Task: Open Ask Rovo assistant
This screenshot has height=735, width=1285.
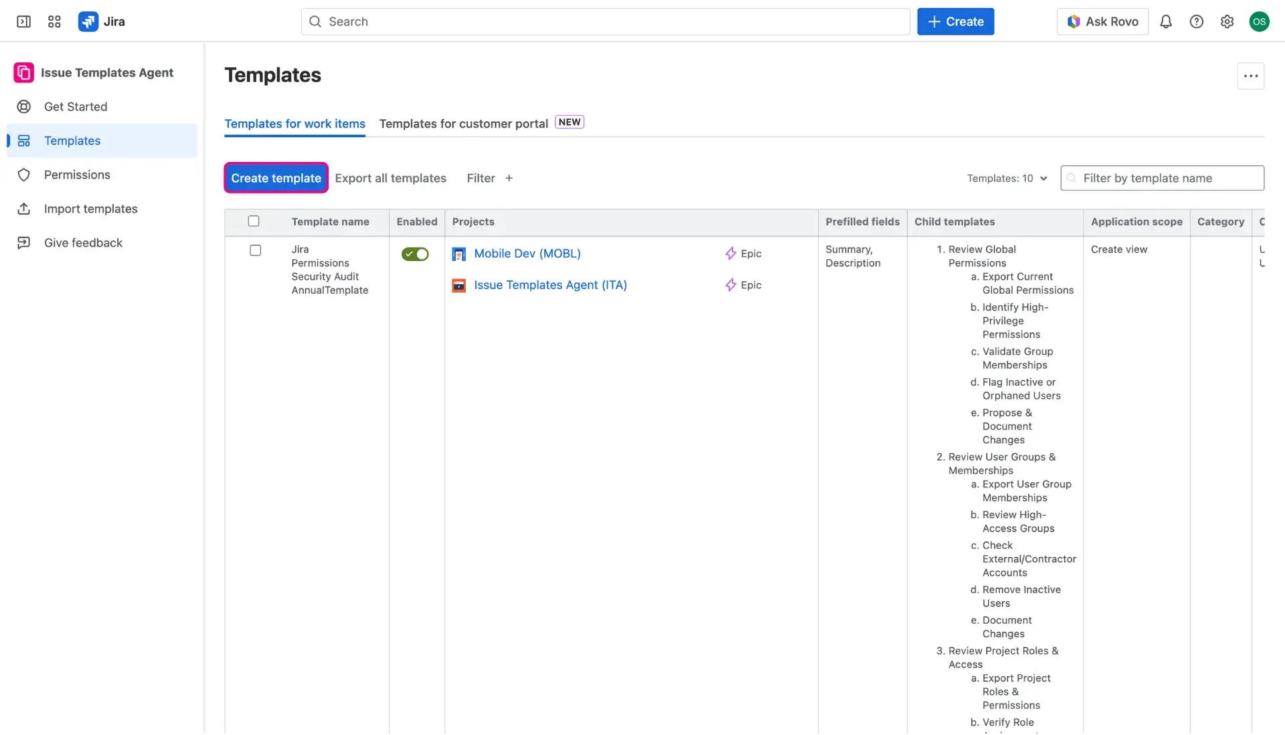Action: point(1102,21)
